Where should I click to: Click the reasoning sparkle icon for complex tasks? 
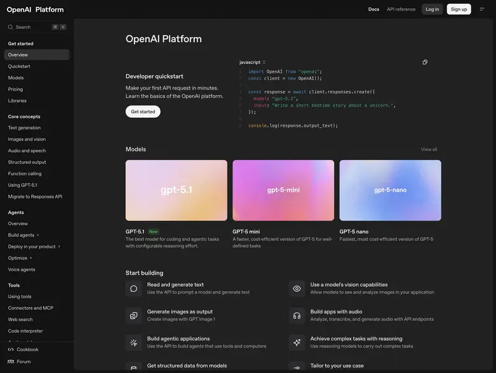295,343
